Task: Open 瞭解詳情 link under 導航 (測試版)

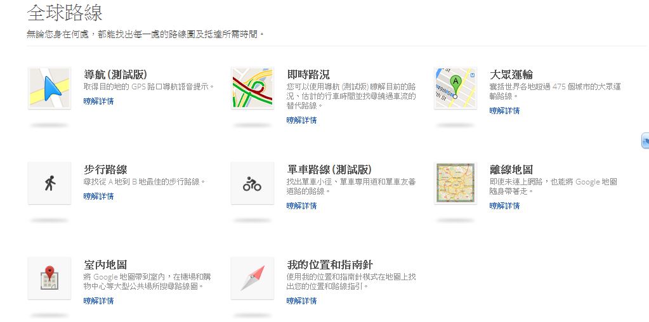Action: click(x=98, y=101)
